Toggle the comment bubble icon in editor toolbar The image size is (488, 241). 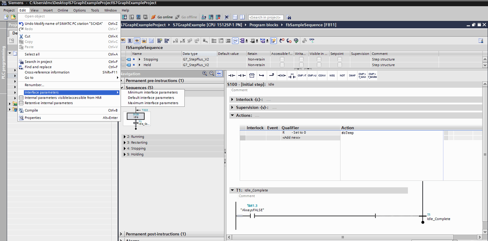pyautogui.click(x=235, y=40)
